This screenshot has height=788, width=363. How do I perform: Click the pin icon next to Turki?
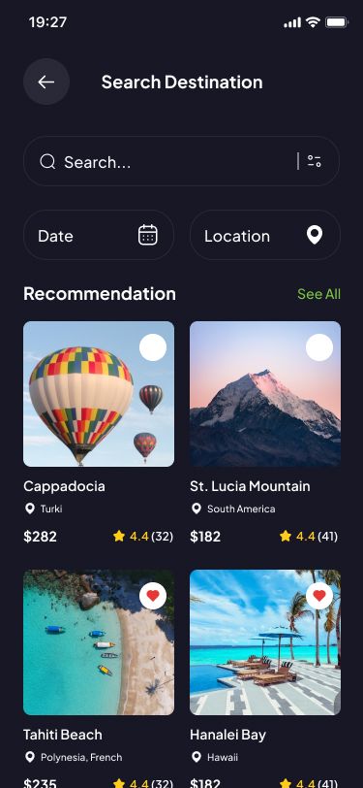(30, 509)
